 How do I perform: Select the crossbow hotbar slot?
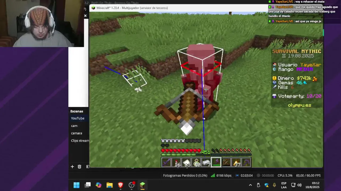(x=226, y=162)
